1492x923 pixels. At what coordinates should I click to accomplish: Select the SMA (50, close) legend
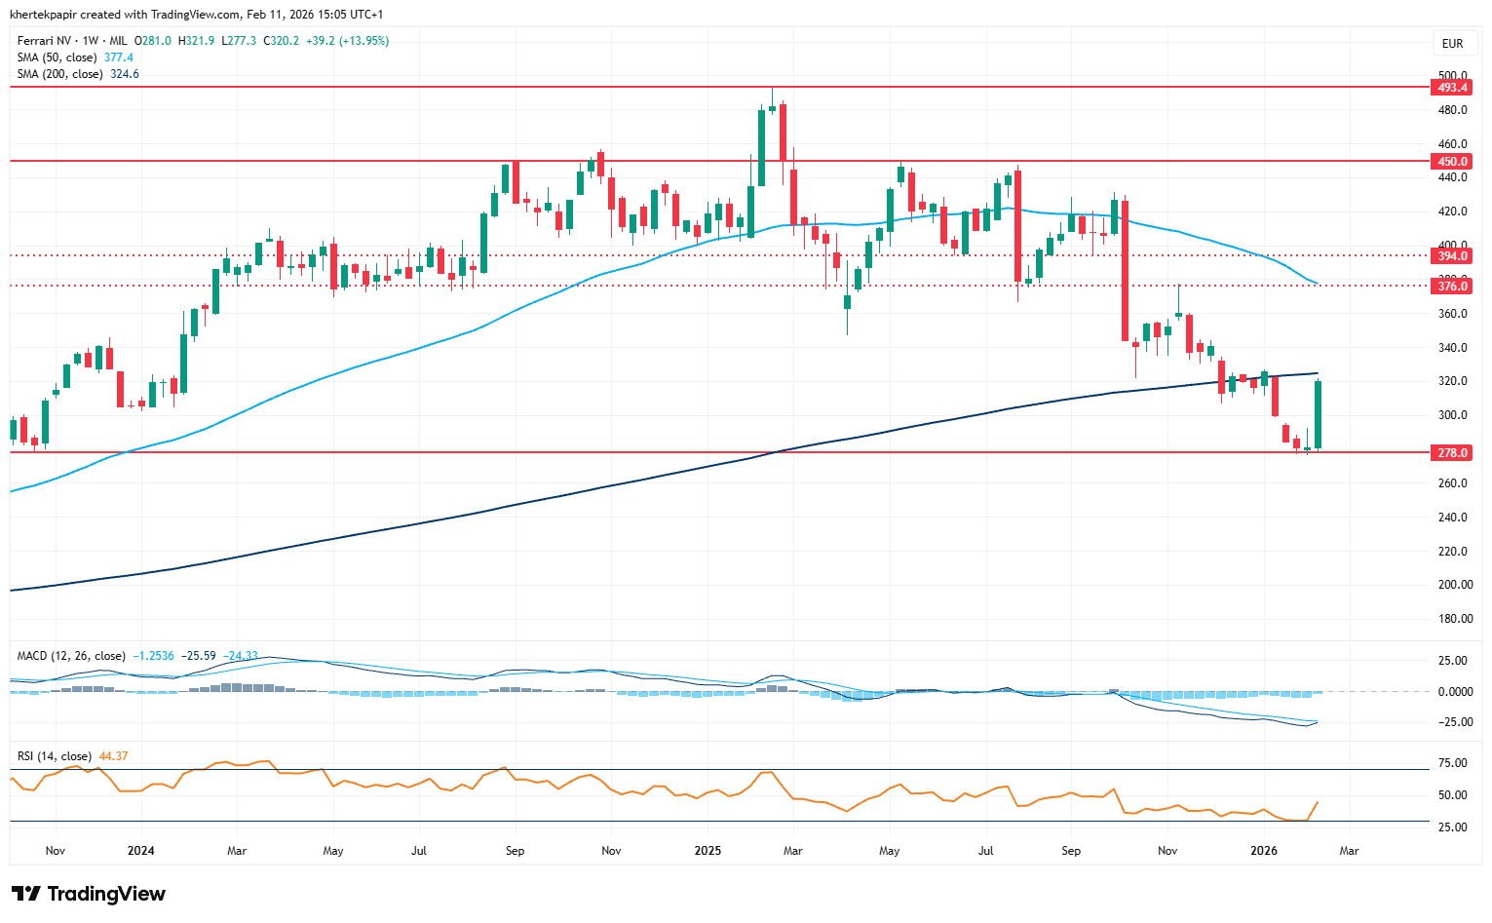coord(57,58)
